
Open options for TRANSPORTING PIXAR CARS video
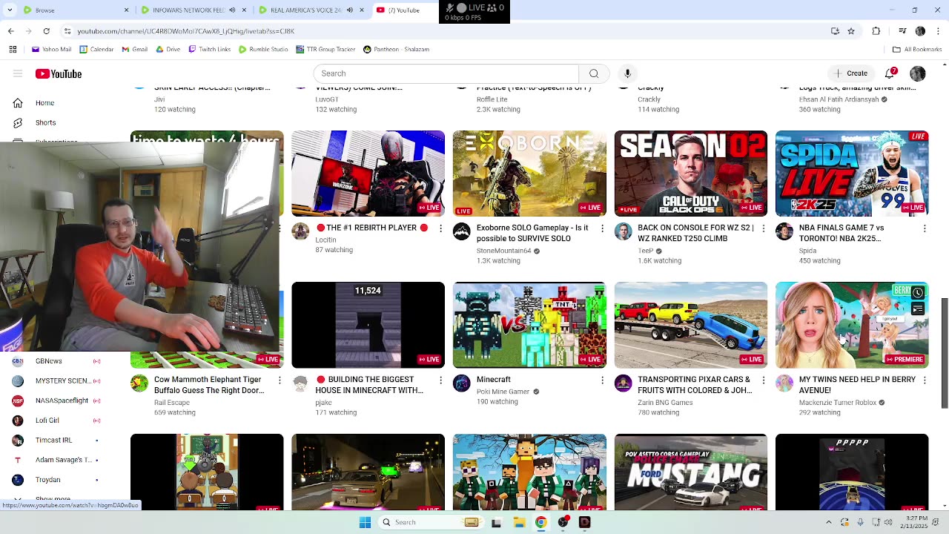[763, 380]
